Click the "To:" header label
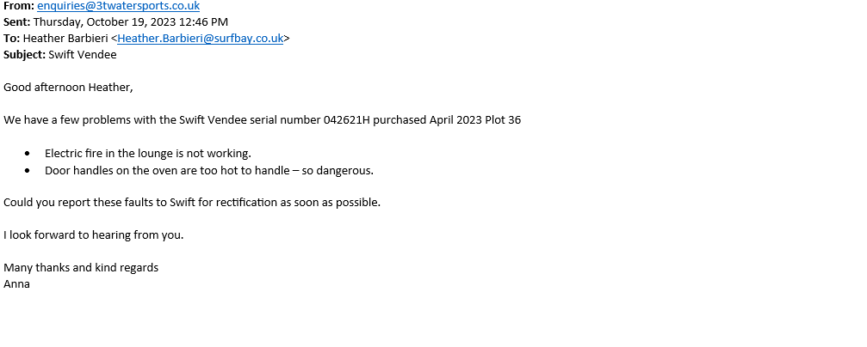 [11, 38]
